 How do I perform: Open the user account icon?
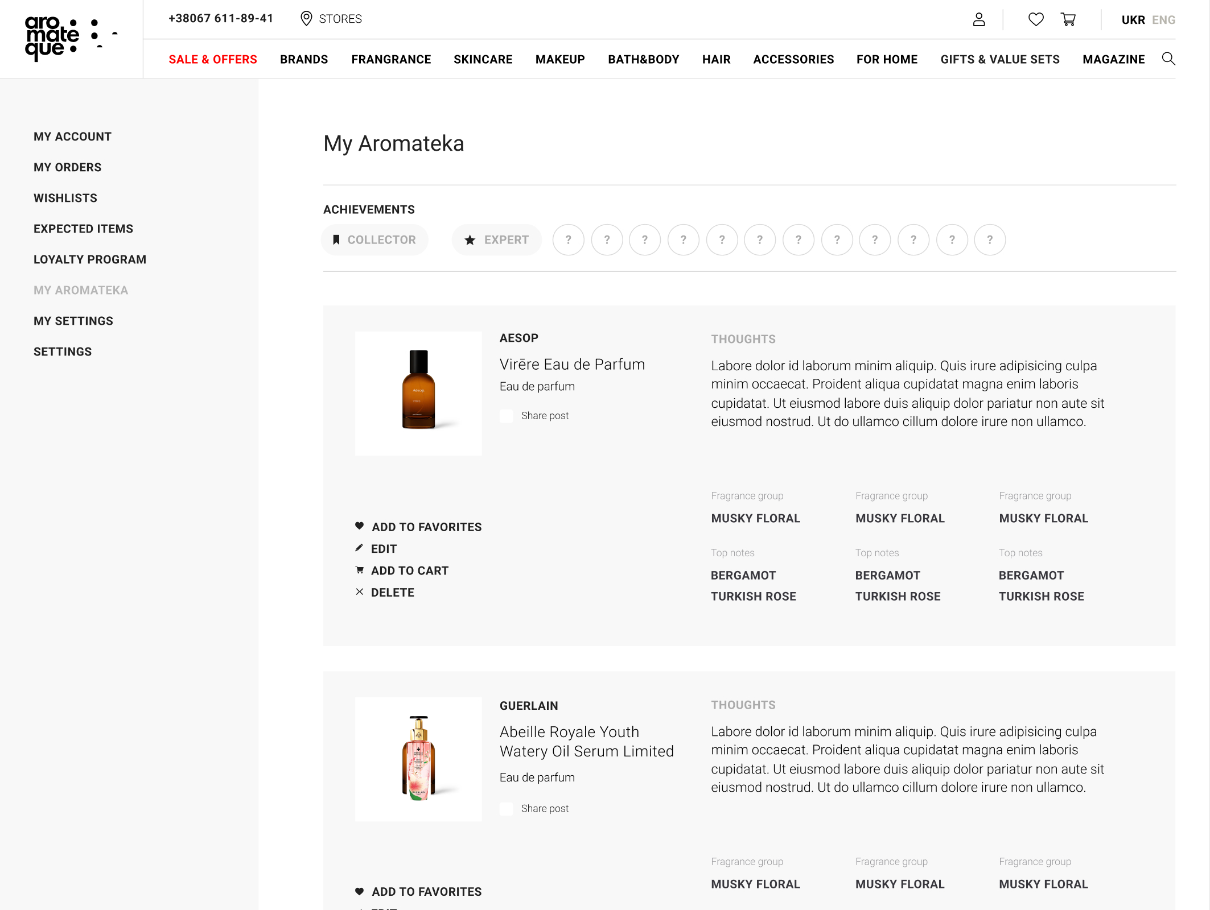[x=979, y=19]
